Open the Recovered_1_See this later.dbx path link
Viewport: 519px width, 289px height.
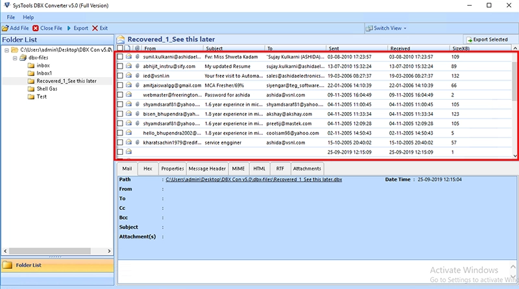click(x=254, y=179)
